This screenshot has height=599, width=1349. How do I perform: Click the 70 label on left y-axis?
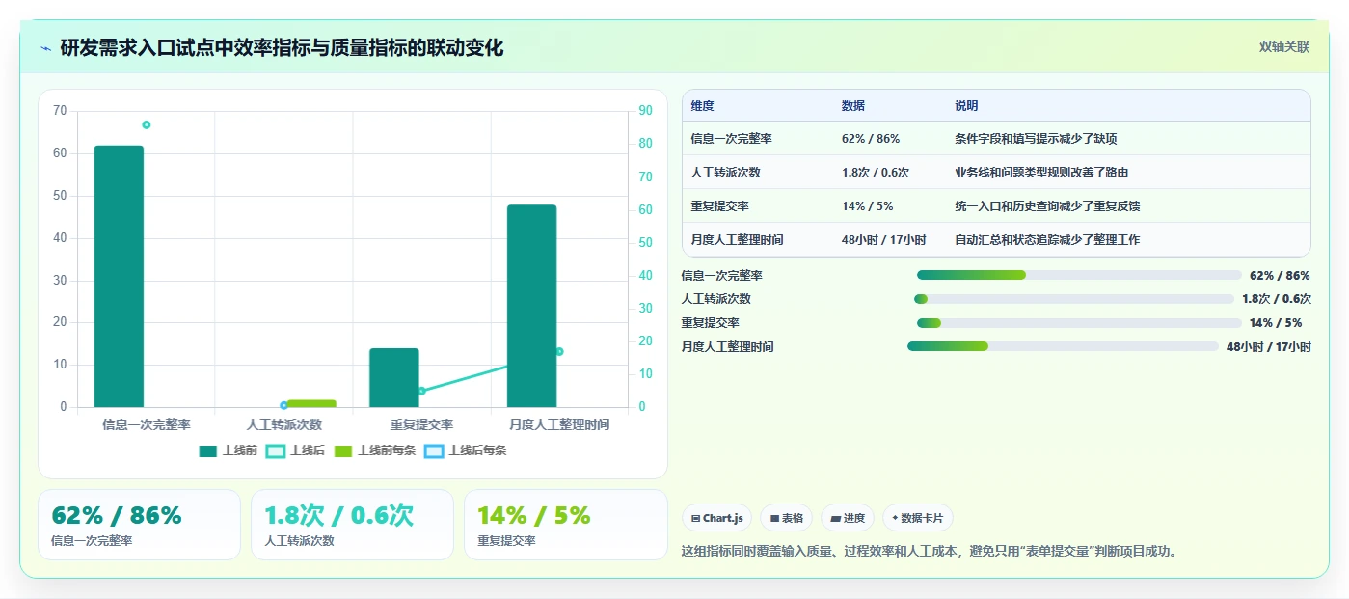[60, 111]
